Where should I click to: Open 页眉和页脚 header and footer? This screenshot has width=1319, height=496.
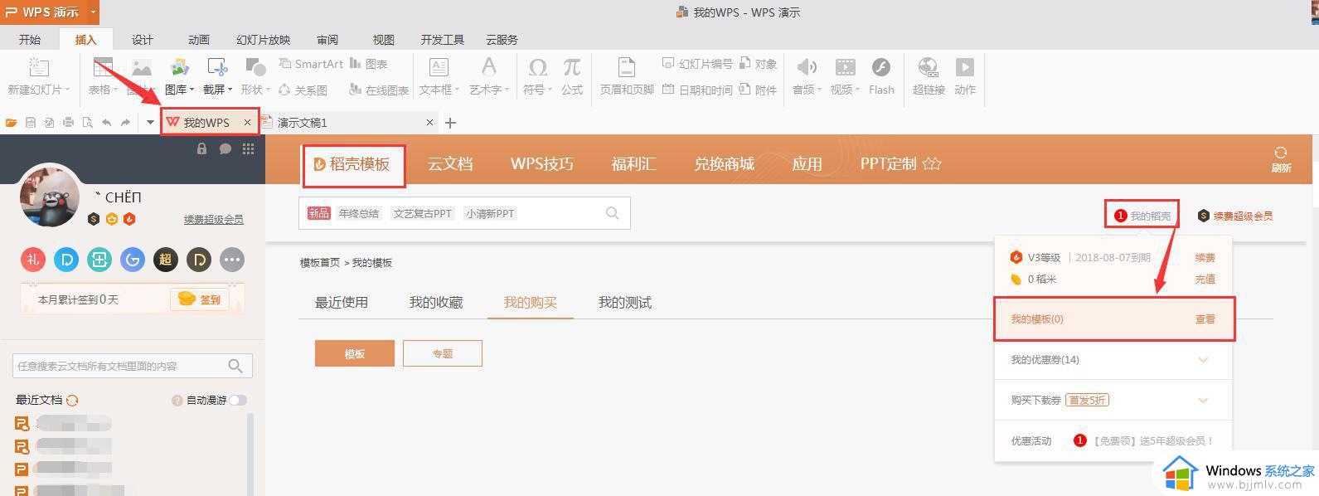627,76
